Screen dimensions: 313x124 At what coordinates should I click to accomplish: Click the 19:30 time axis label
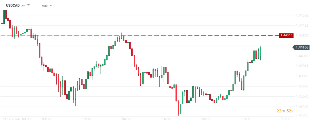(x=286, y=119)
